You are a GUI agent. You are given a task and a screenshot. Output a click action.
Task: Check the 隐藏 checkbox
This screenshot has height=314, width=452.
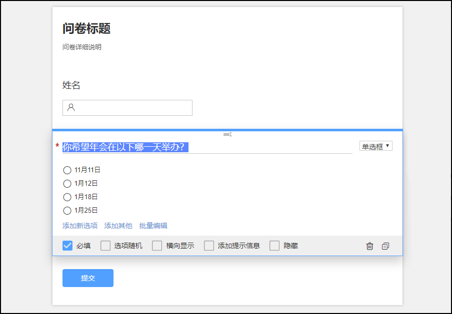(x=274, y=246)
